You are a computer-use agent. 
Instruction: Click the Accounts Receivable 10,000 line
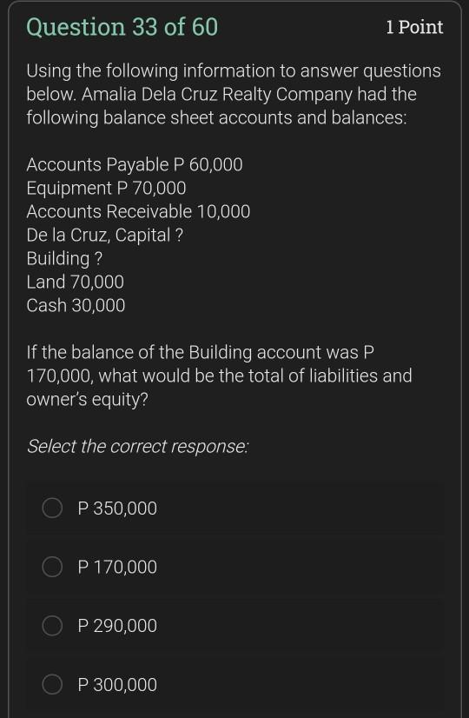coord(138,211)
